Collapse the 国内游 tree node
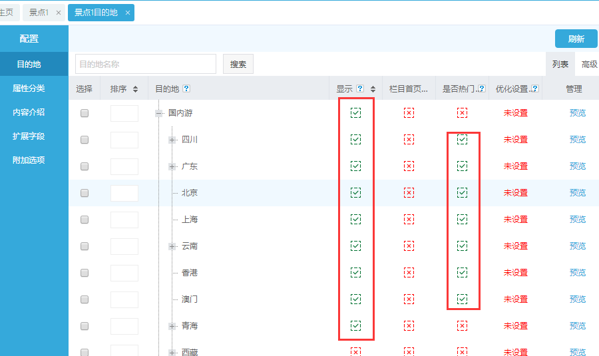599x356 pixels. tap(159, 113)
